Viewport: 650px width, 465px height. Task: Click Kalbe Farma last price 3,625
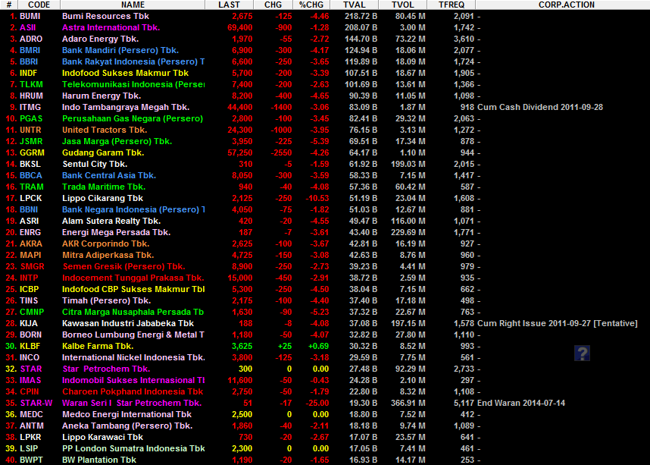click(x=242, y=346)
